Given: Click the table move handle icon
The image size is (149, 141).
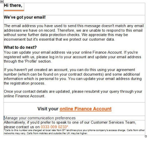Looking at the screenshot, I should (x=2, y=1).
